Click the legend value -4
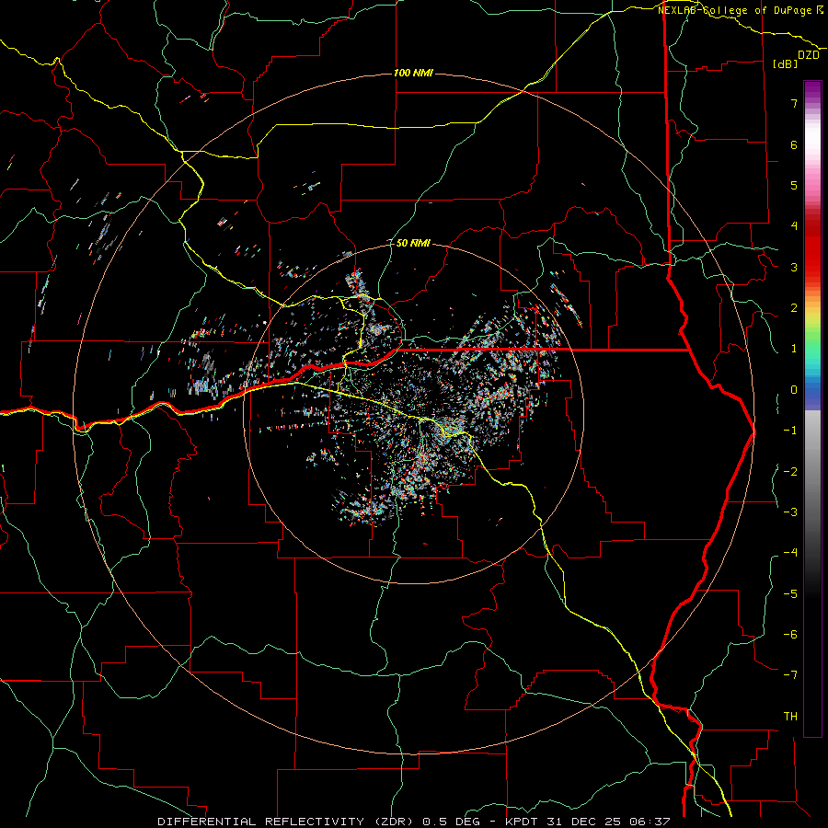The image size is (828, 828). [x=790, y=552]
